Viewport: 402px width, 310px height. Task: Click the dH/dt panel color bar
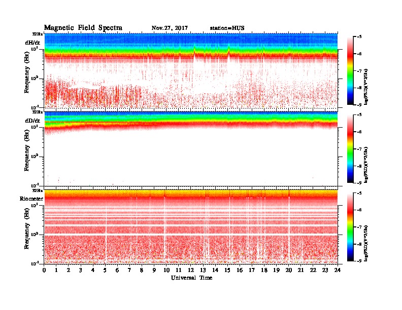[x=350, y=70]
